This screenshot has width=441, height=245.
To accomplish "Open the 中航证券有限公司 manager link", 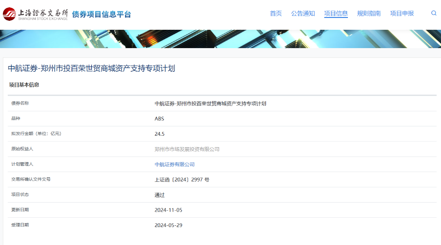I will (x=174, y=164).
